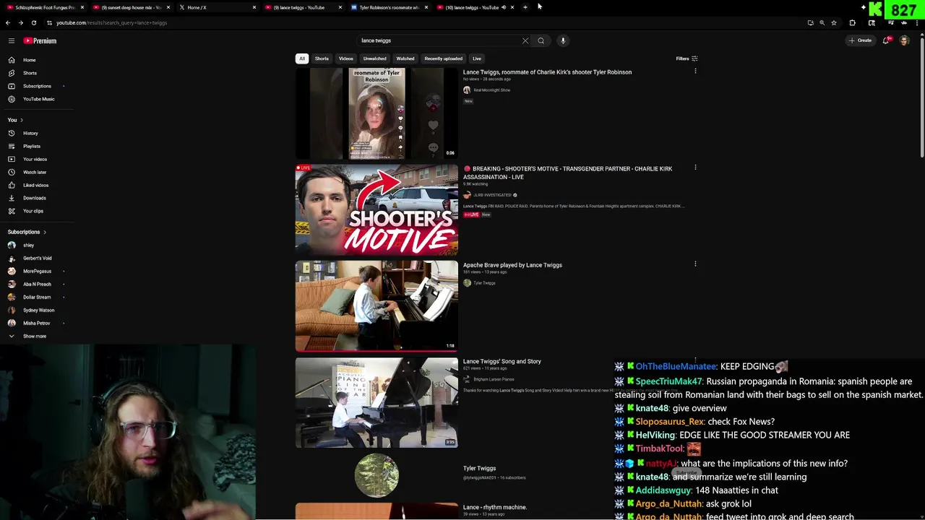Open Gerbert's Void subscription channel
Viewport: 925px width, 520px height.
pos(36,258)
